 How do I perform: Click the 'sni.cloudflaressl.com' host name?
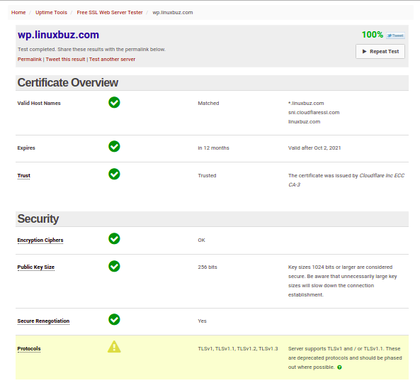click(314, 113)
